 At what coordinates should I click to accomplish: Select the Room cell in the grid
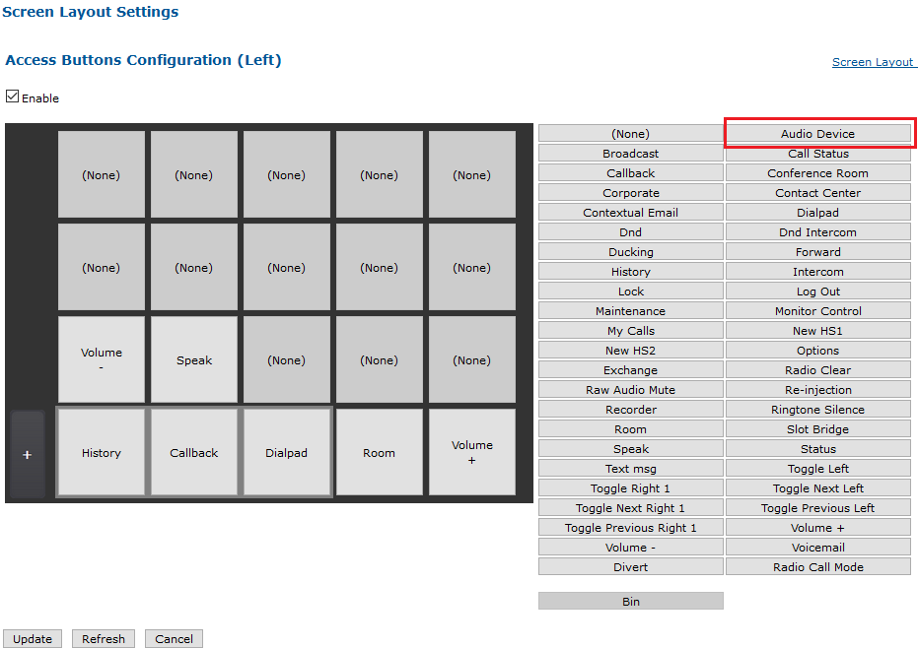[x=379, y=453]
